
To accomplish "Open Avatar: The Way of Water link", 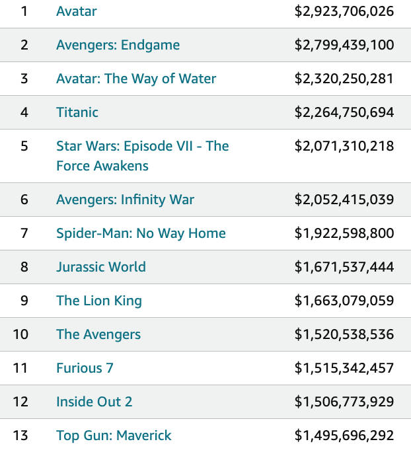I will click(x=136, y=79).
